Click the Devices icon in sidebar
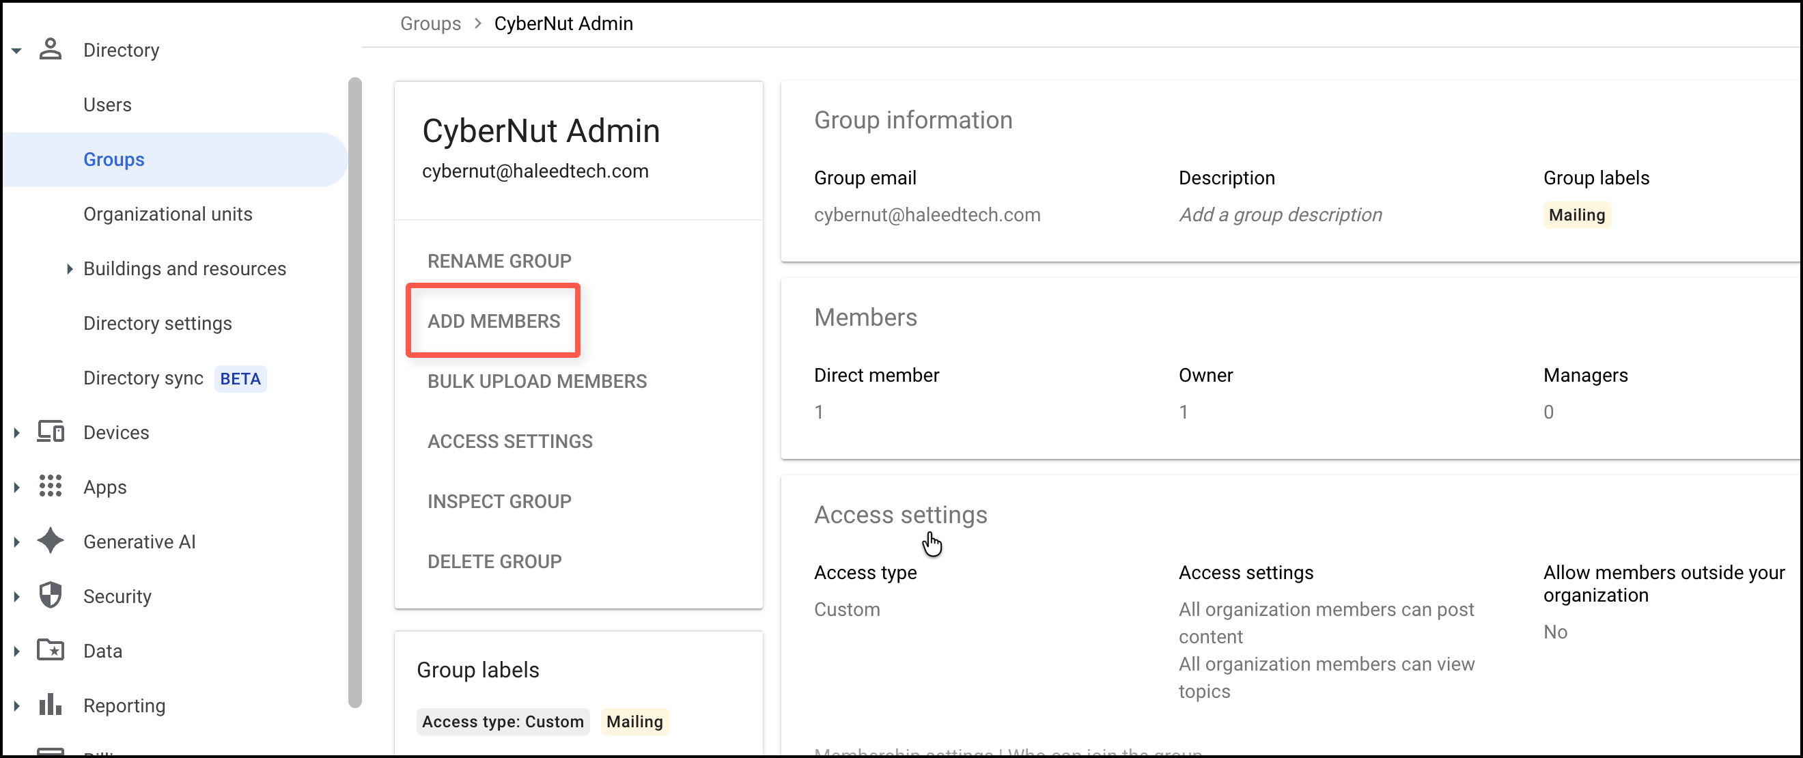This screenshot has width=1803, height=758. coord(51,432)
